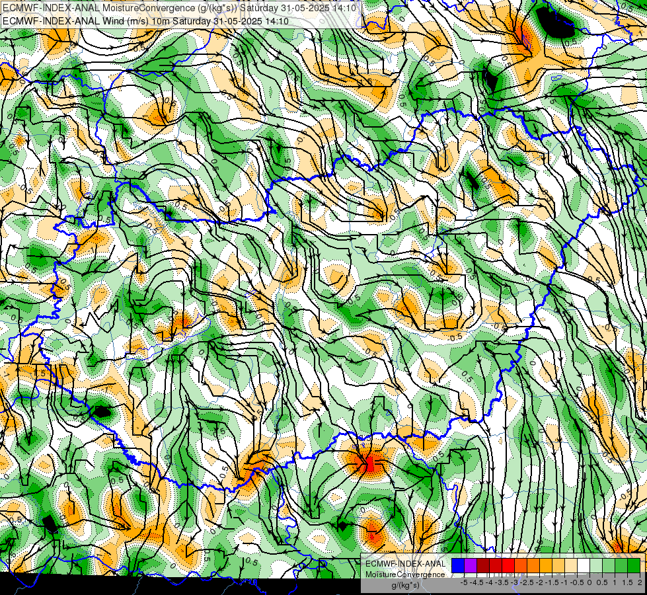Select the palest green swatch between 0 and 0.5

(596, 565)
